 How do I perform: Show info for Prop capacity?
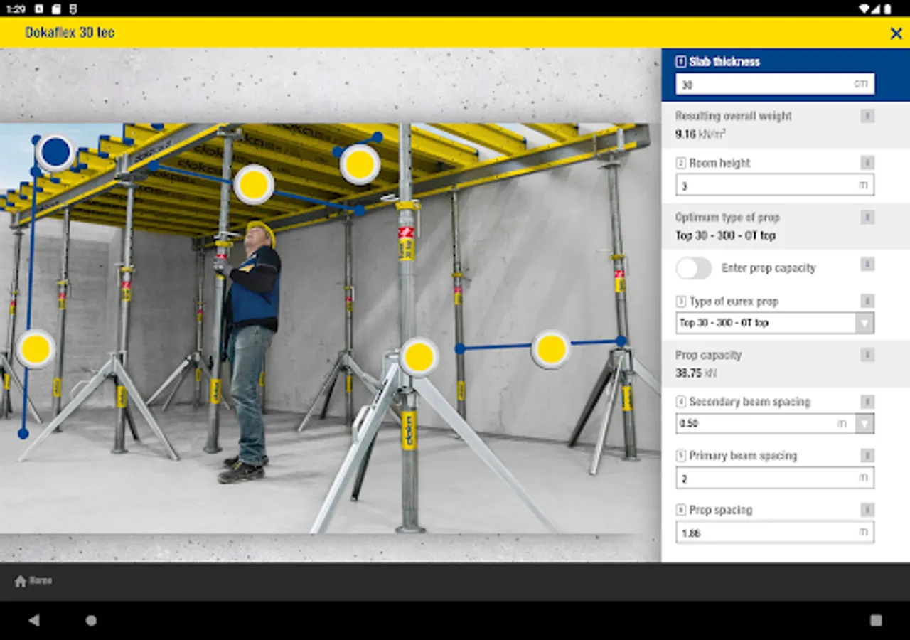pos(867,354)
